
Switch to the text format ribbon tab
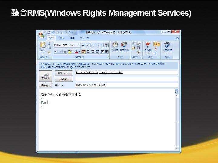(x=85, y=38)
